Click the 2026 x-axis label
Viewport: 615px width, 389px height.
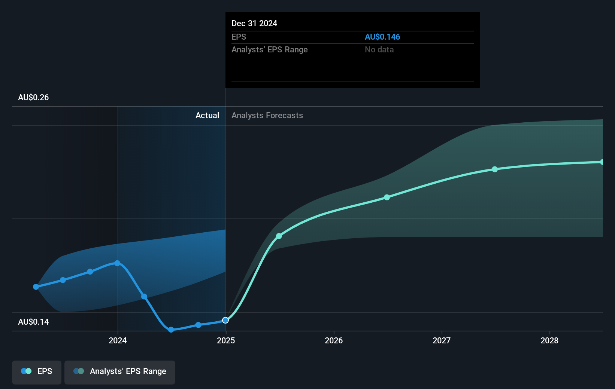click(334, 340)
